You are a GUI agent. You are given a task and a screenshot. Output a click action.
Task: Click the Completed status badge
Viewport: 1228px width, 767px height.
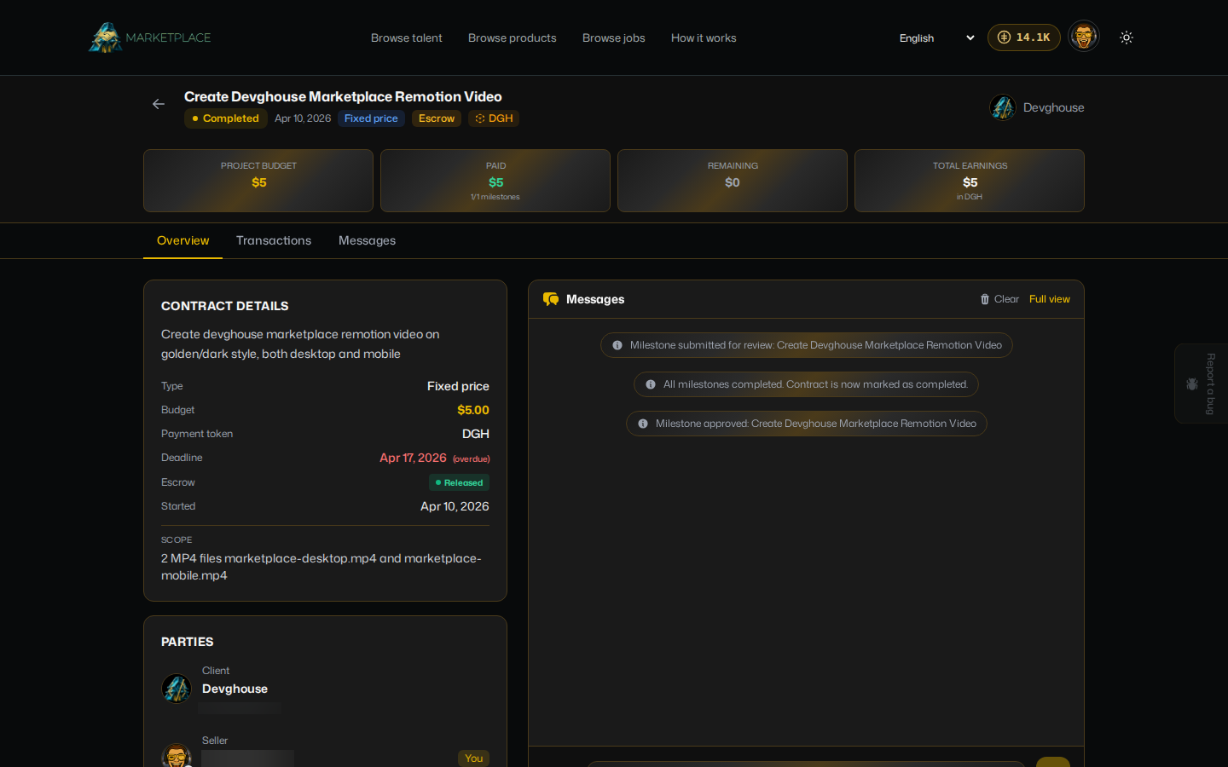pos(226,118)
